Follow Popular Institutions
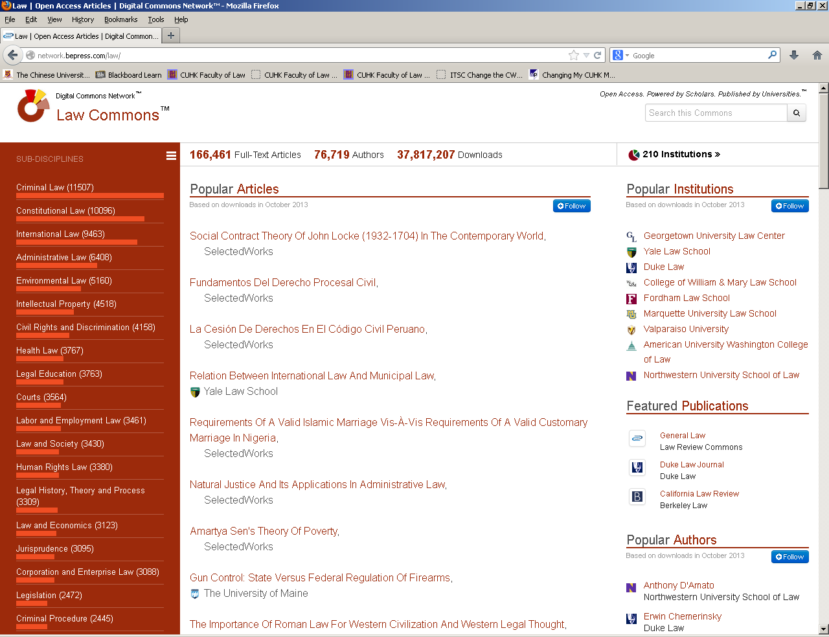829x637 pixels. coord(789,205)
